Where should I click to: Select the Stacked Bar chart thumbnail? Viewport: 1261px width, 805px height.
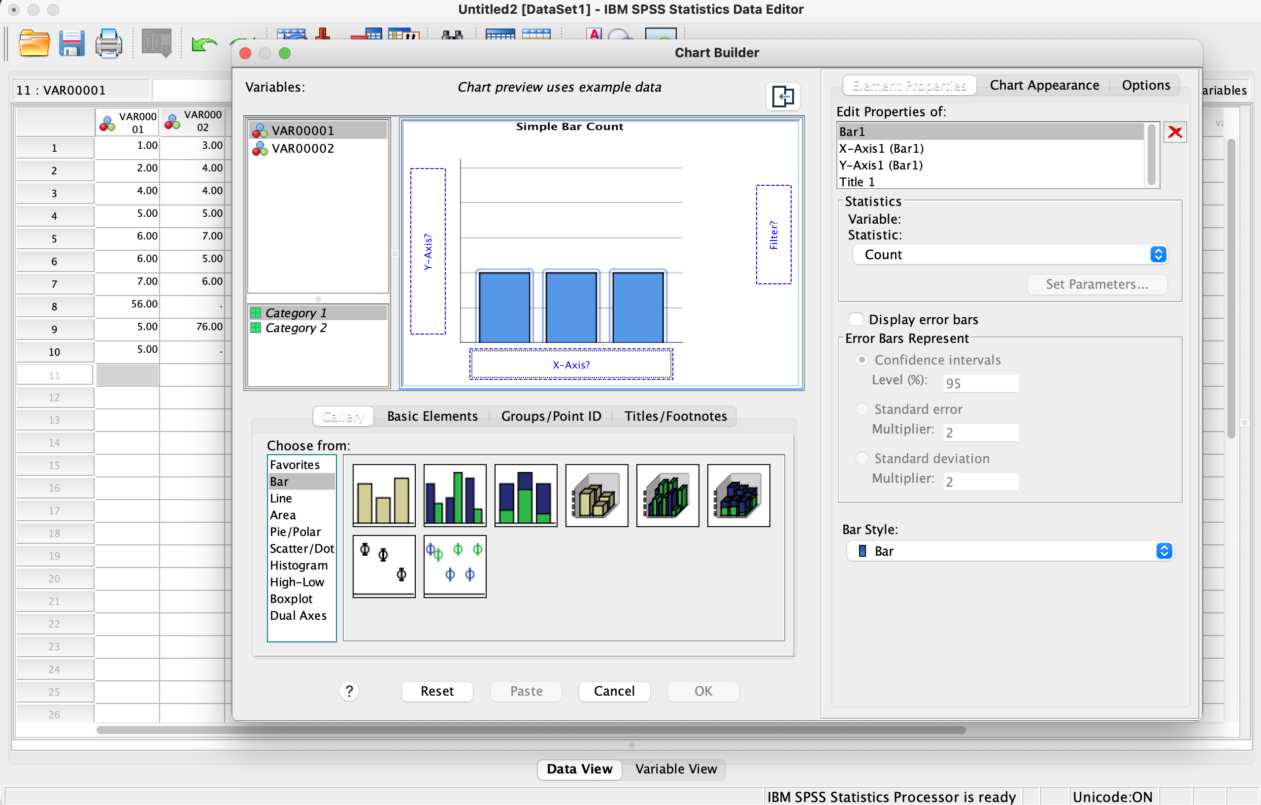pos(525,495)
